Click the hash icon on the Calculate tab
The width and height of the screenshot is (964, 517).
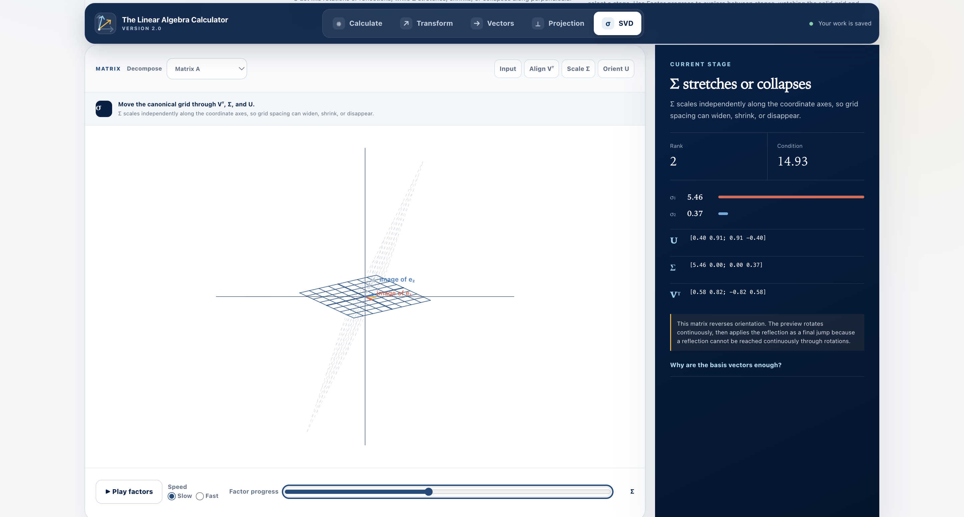pos(339,23)
